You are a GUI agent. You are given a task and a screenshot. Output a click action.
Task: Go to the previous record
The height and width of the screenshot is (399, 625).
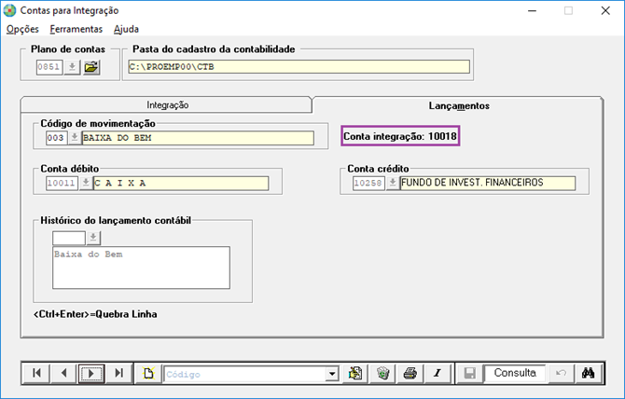coord(63,373)
